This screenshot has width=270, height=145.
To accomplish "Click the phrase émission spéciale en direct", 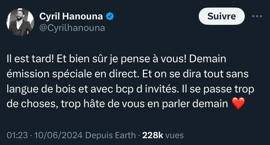I will click(73, 74).
